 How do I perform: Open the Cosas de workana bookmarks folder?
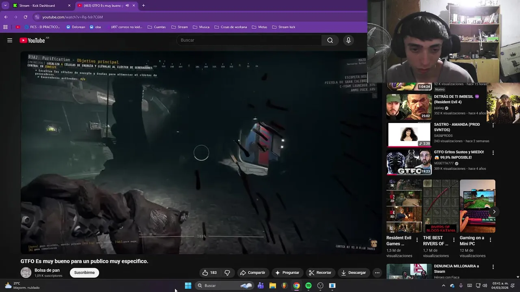coord(230,27)
